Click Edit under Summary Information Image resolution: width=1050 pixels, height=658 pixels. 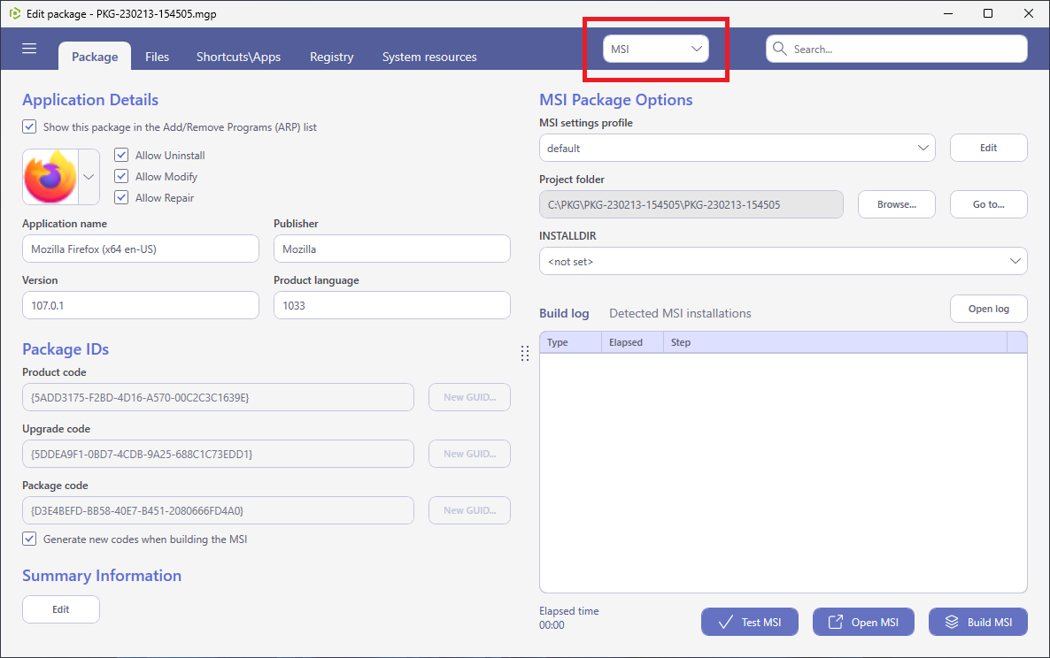click(x=61, y=609)
